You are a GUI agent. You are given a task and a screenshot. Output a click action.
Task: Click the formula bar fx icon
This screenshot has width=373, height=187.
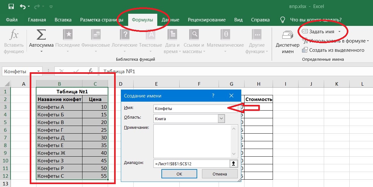coord(91,71)
